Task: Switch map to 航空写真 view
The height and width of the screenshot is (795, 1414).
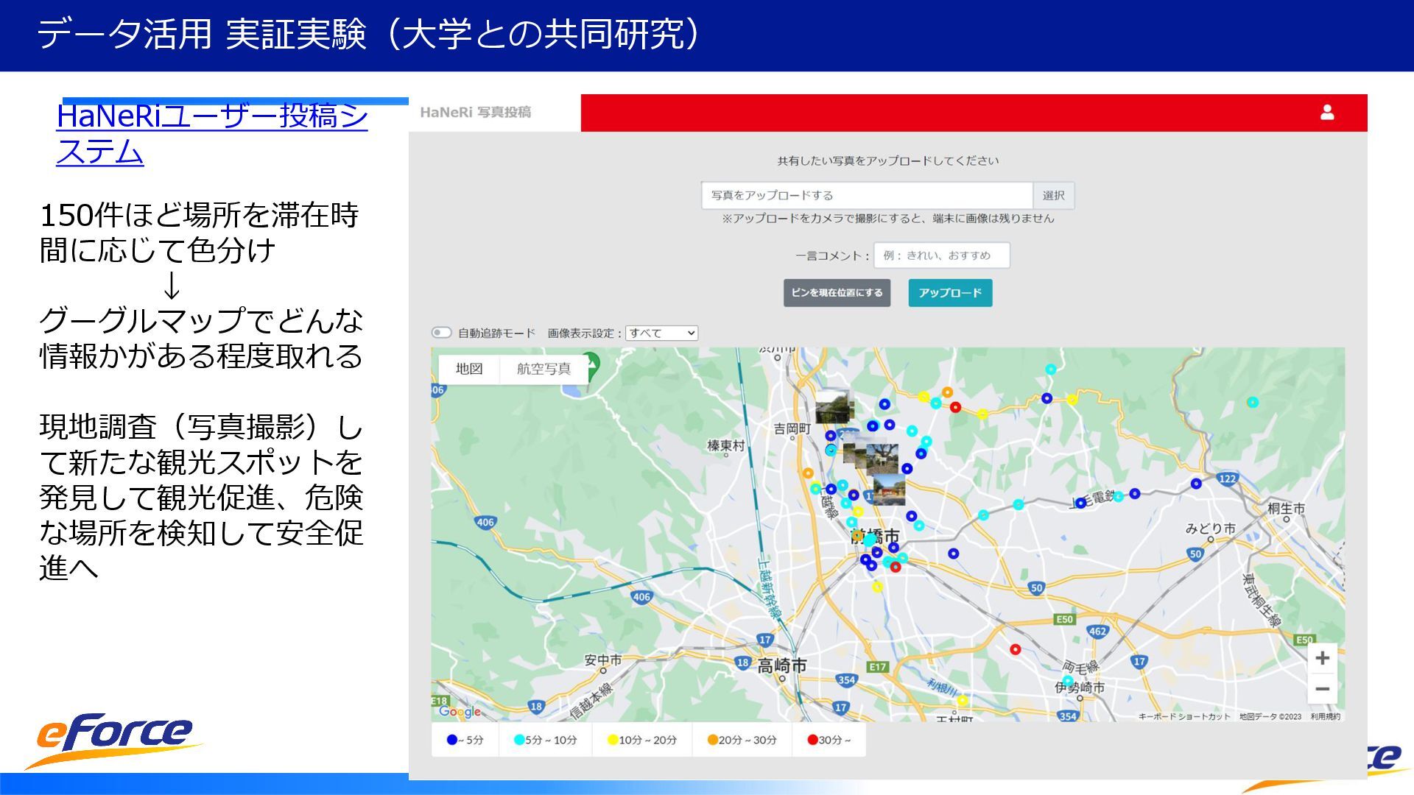Action: (544, 369)
